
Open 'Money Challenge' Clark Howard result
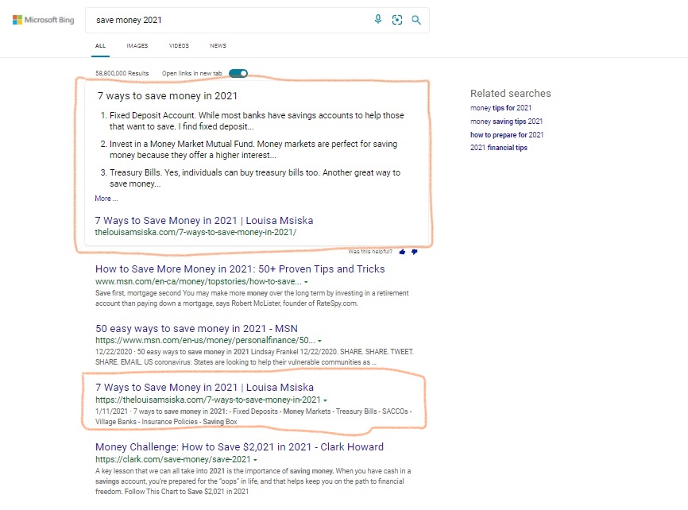coord(240,446)
